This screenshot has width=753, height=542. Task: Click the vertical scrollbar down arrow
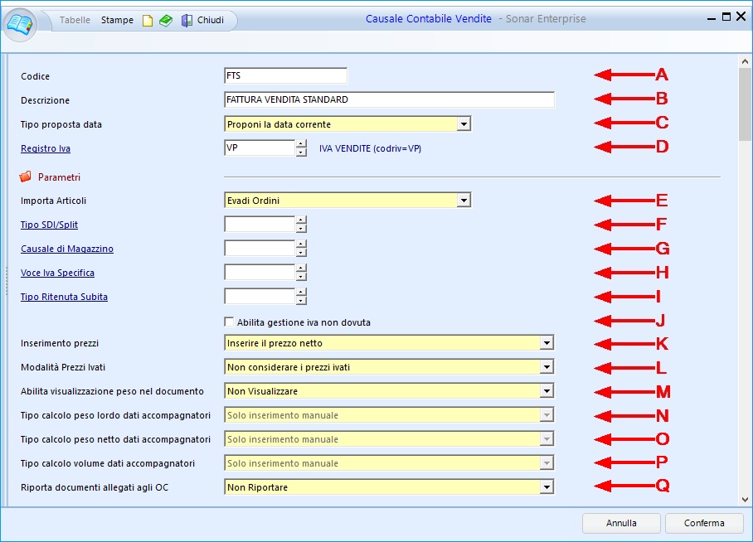(x=744, y=499)
